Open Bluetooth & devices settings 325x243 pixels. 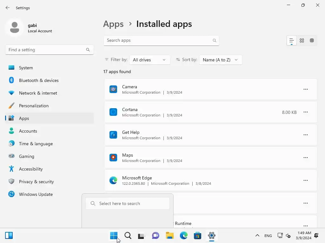click(49, 80)
